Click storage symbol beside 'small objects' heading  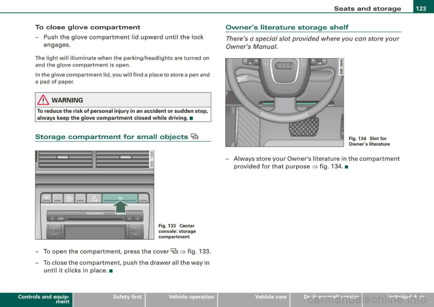pyautogui.click(x=194, y=136)
